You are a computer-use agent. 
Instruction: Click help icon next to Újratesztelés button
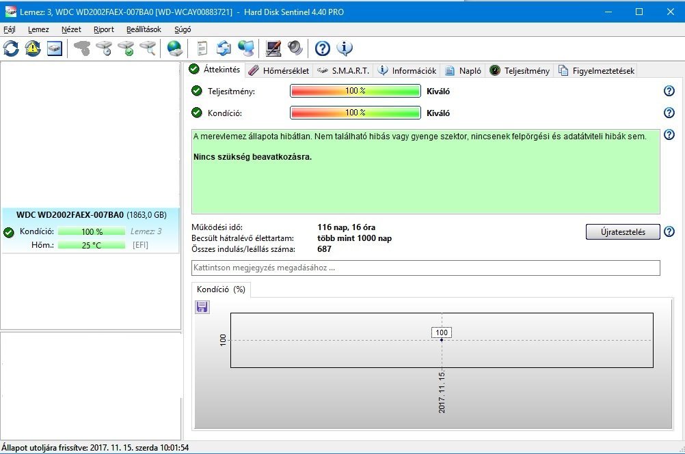[x=669, y=231]
